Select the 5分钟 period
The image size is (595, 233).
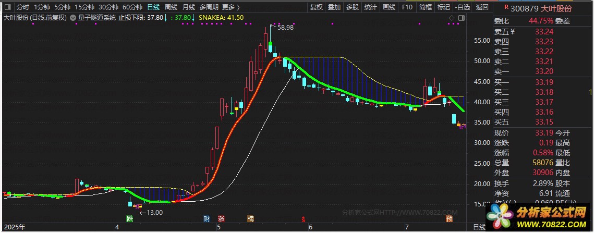pyautogui.click(x=62, y=7)
